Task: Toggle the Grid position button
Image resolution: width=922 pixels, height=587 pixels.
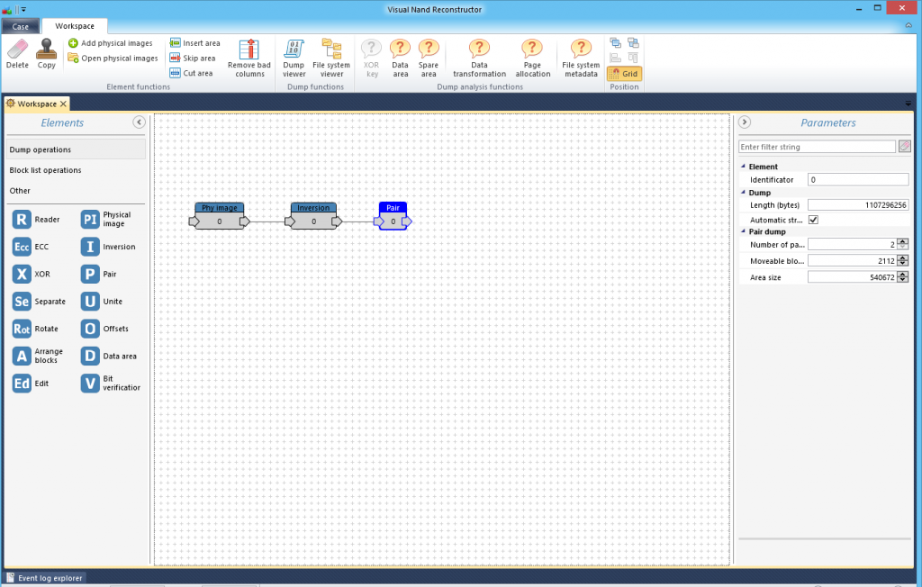Action: [624, 74]
